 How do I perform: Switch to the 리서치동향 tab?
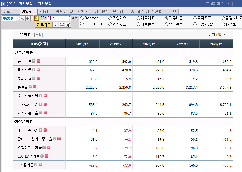(x=64, y=12)
